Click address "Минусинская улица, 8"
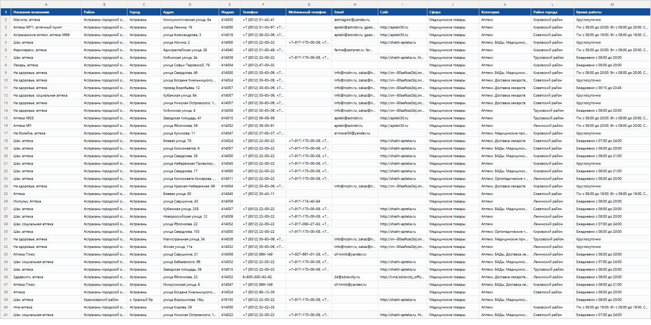Image resolution: width=651 pixels, height=325 pixels. coord(190,285)
